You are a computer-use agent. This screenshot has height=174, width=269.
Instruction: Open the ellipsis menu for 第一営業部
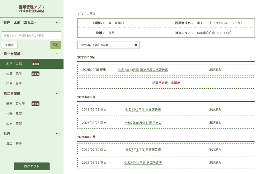point(58,54)
